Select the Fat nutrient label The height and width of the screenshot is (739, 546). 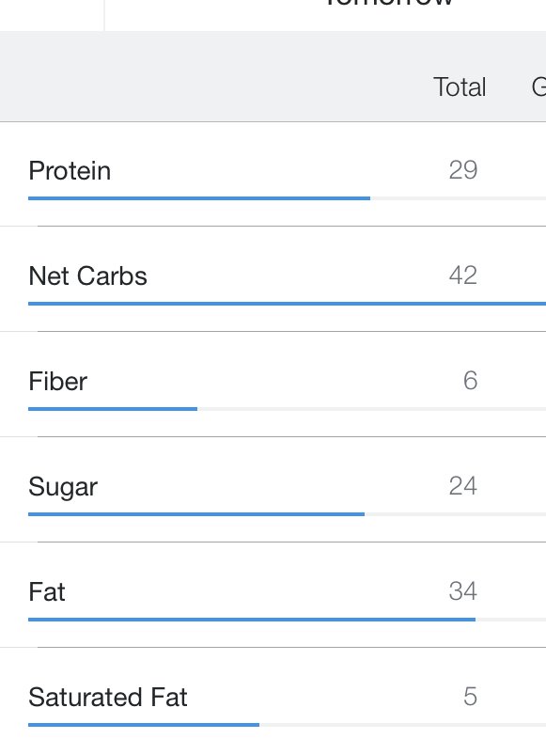(x=47, y=591)
